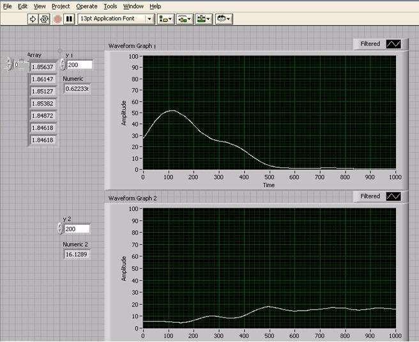Open the Edit menu
The width and height of the screenshot is (419, 342).
(x=23, y=6)
